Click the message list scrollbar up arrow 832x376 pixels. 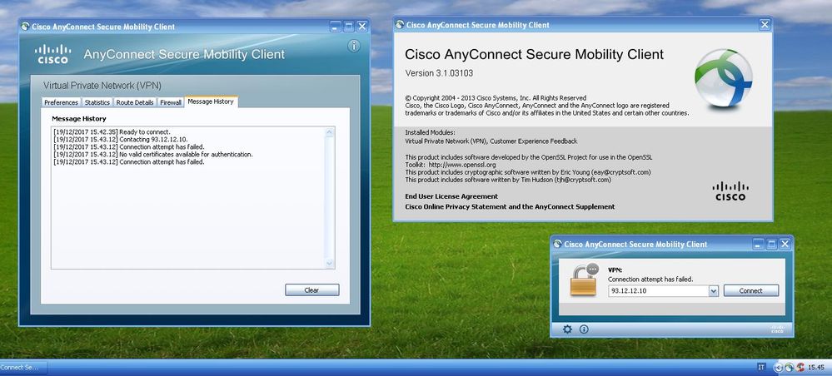pos(330,132)
